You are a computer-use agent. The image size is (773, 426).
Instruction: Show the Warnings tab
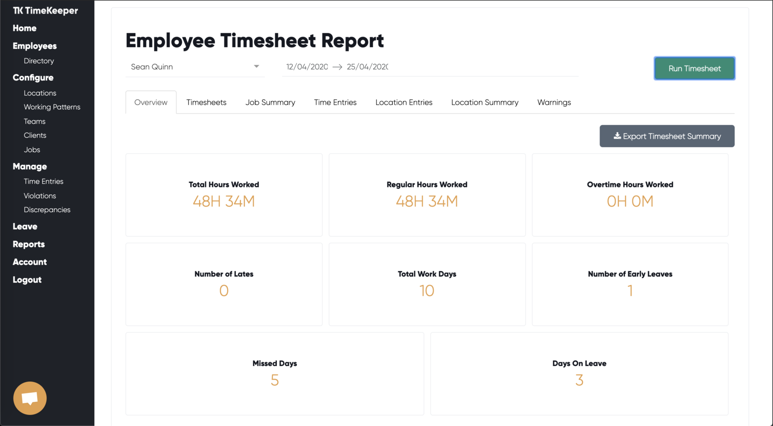coord(554,102)
